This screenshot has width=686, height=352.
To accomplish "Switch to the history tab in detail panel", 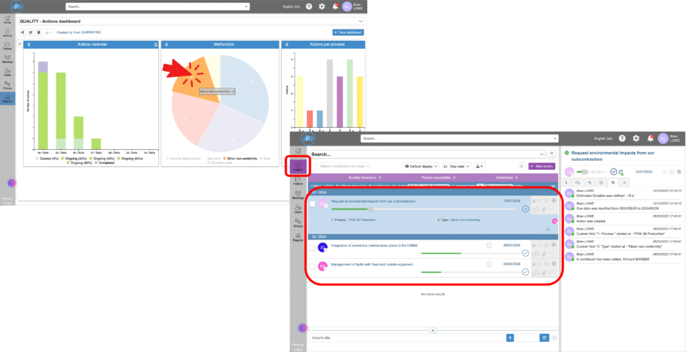I will [x=612, y=181].
